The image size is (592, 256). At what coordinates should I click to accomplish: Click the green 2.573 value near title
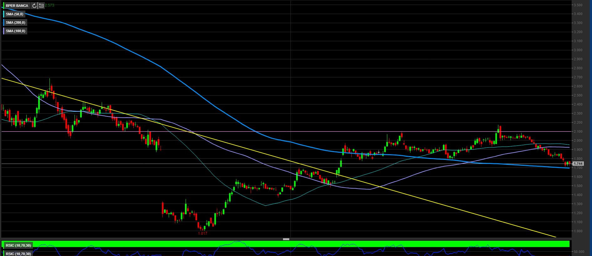coord(49,5)
